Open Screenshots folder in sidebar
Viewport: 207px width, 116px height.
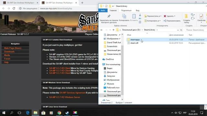pos(111,46)
